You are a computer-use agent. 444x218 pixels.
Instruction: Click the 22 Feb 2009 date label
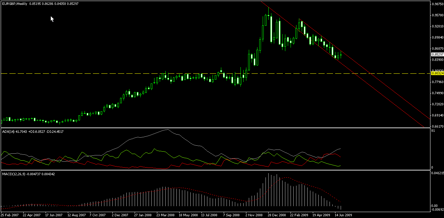299,215
